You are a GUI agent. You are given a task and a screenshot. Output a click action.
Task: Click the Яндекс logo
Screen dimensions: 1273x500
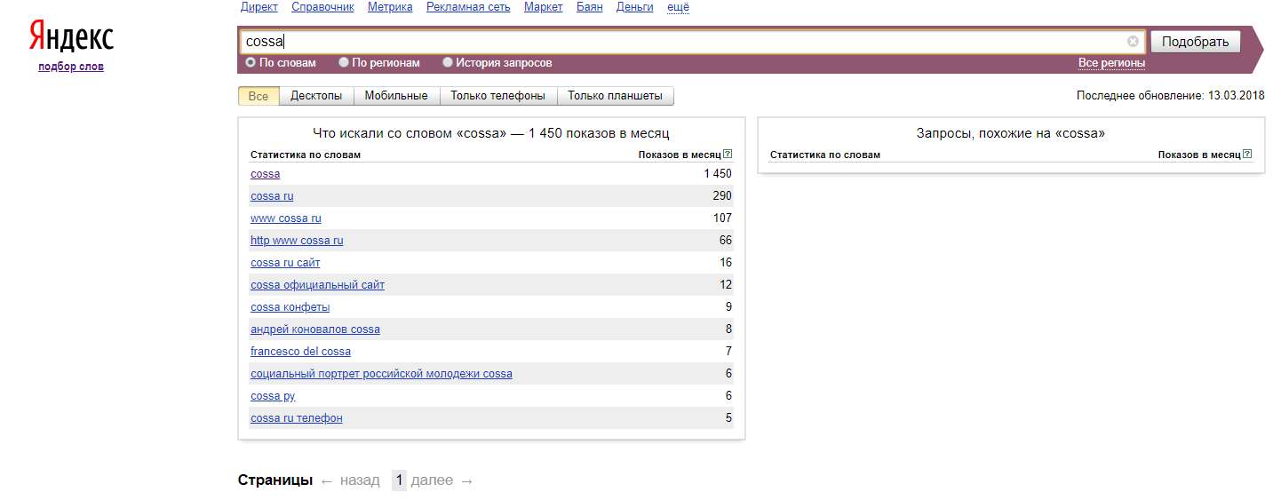point(71,36)
